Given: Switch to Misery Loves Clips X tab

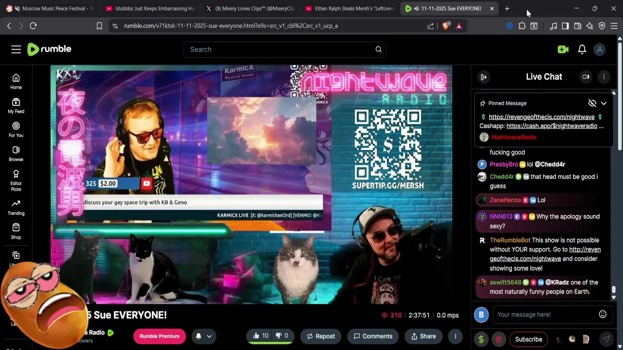Looking at the screenshot, I should [251, 8].
